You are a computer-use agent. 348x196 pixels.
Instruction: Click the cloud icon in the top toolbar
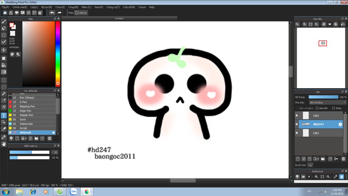5,13
